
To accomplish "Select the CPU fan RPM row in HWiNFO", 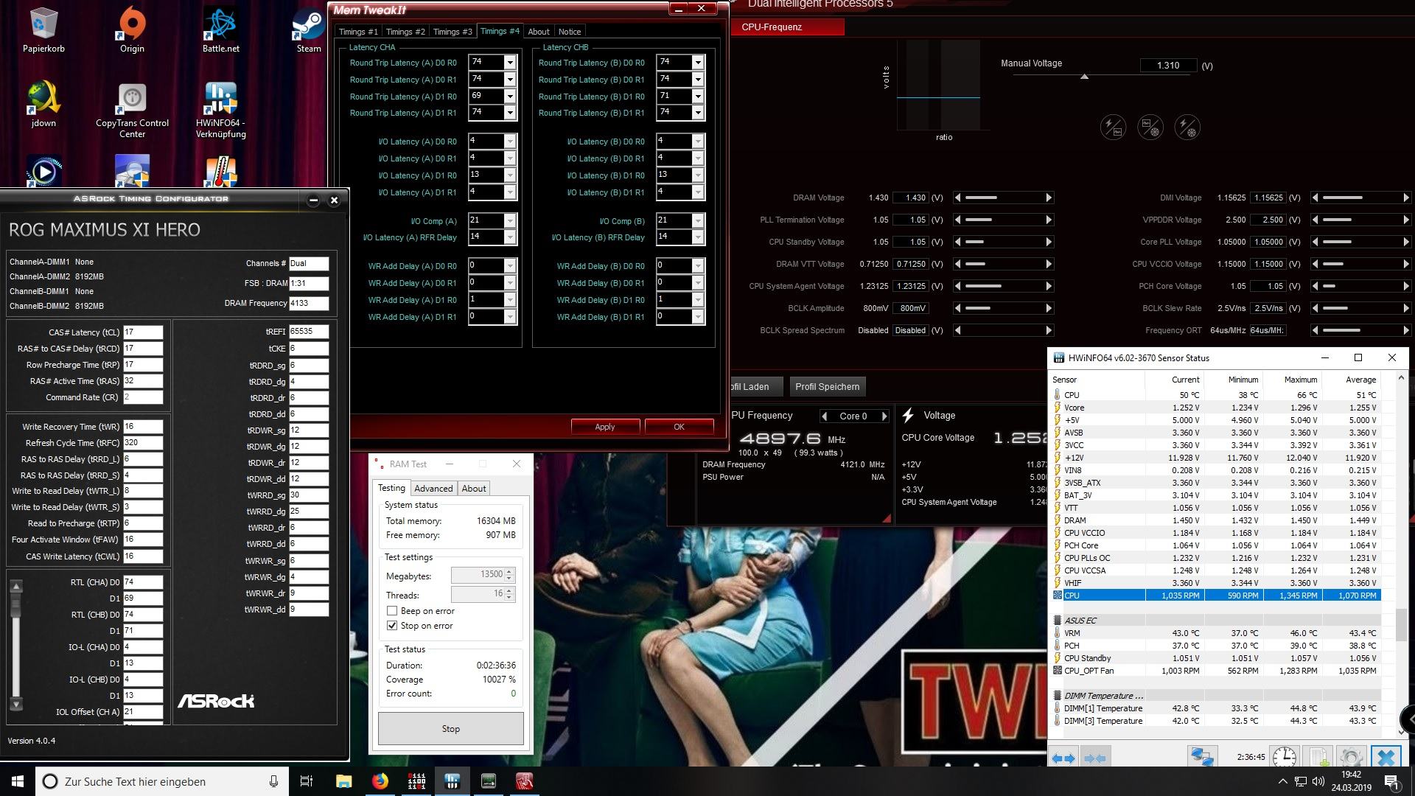I will (1216, 596).
